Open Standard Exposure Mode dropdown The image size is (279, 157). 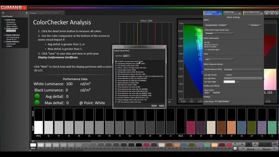click(x=243, y=70)
